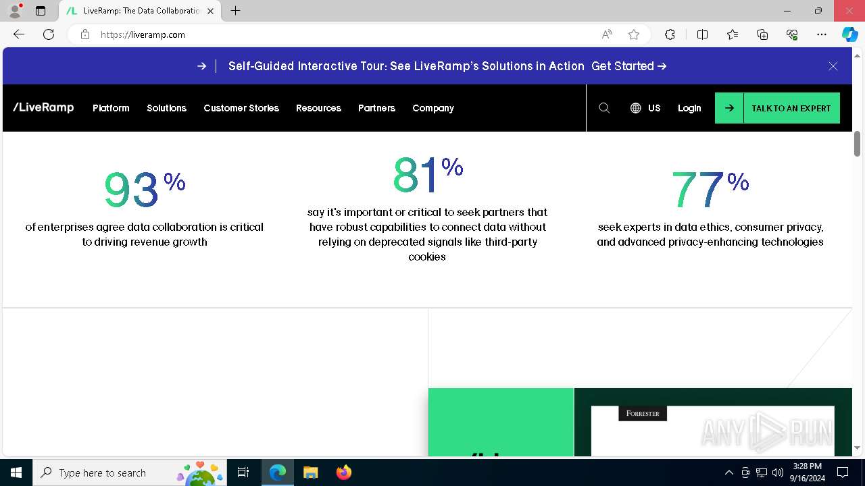Viewport: 865px width, 486px height.
Task: Click the banner's left arrow icon
Action: point(201,66)
